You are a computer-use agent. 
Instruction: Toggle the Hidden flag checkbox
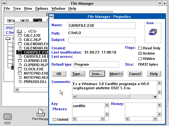point(140,59)
